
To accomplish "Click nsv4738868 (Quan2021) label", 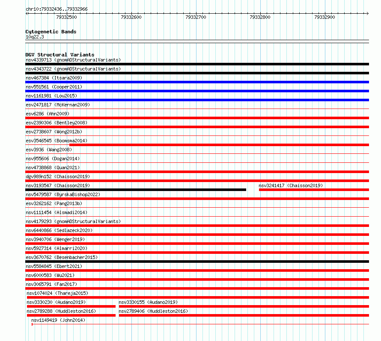I will tap(53, 168).
